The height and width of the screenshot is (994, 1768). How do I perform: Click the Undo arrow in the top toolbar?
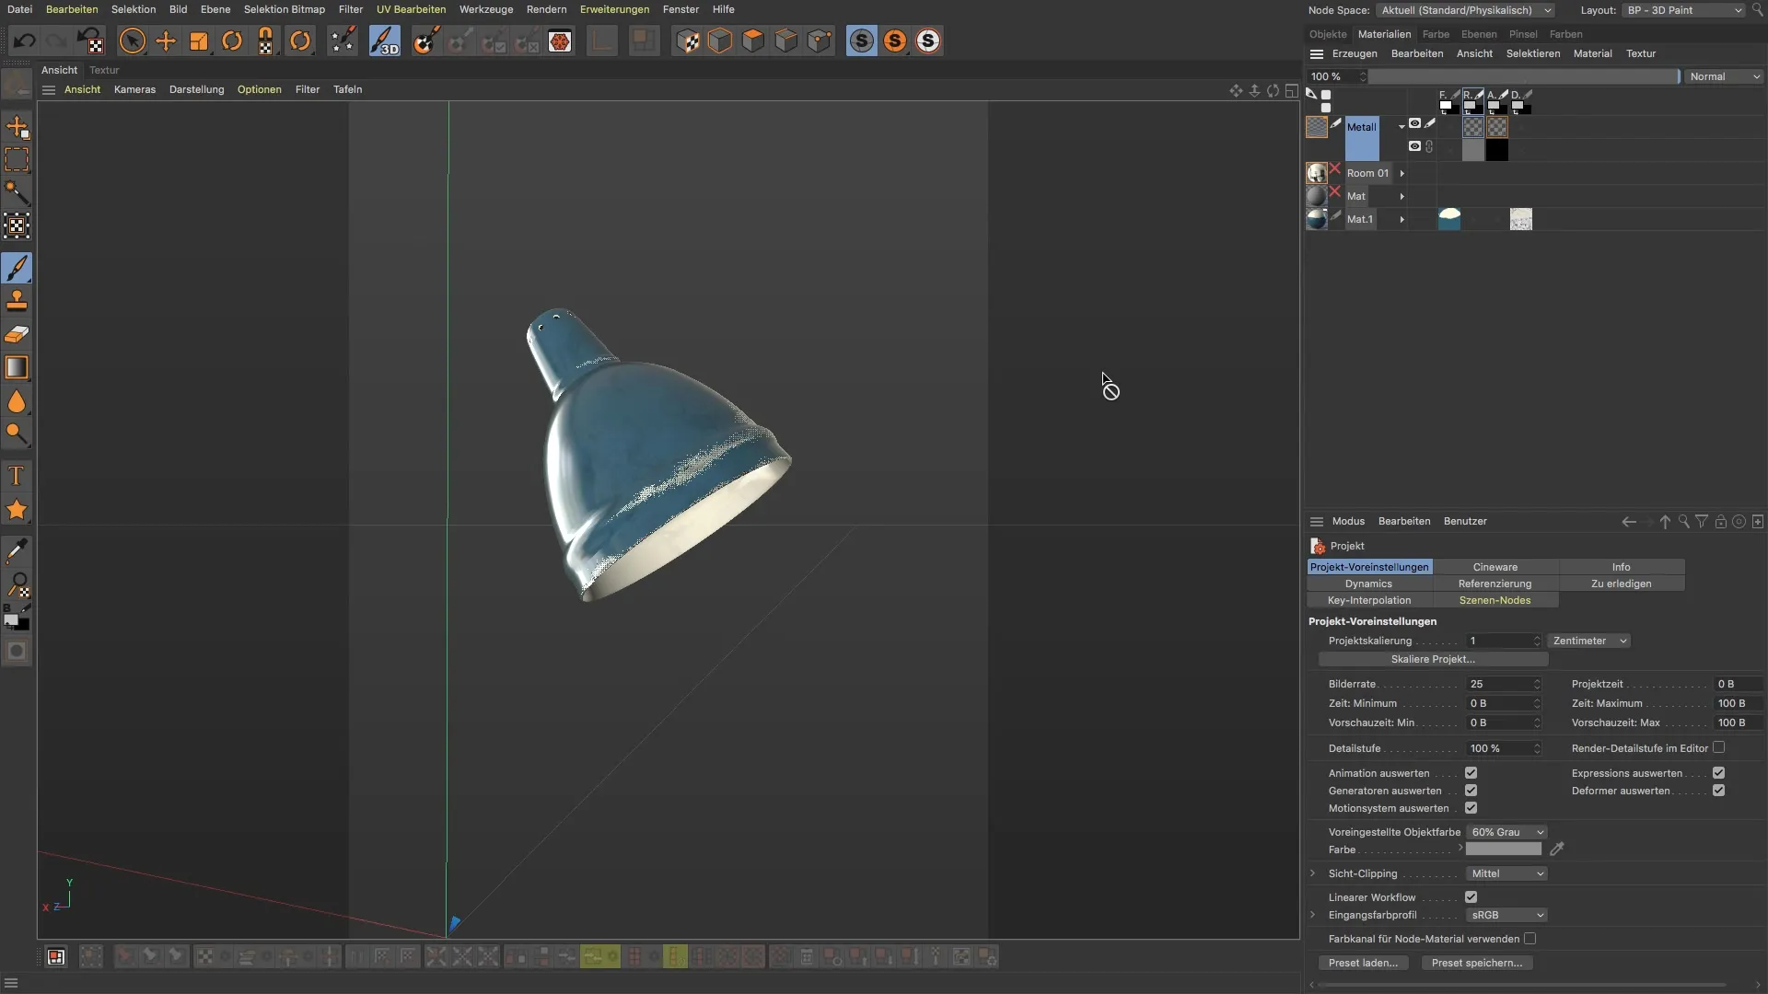25,40
